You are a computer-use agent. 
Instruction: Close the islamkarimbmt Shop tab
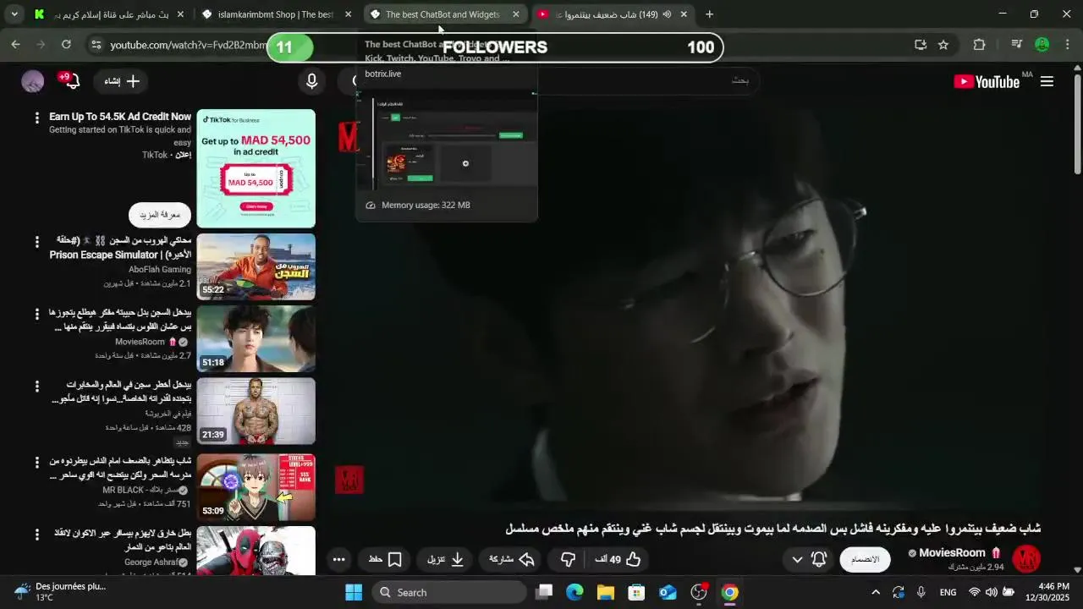tap(348, 14)
